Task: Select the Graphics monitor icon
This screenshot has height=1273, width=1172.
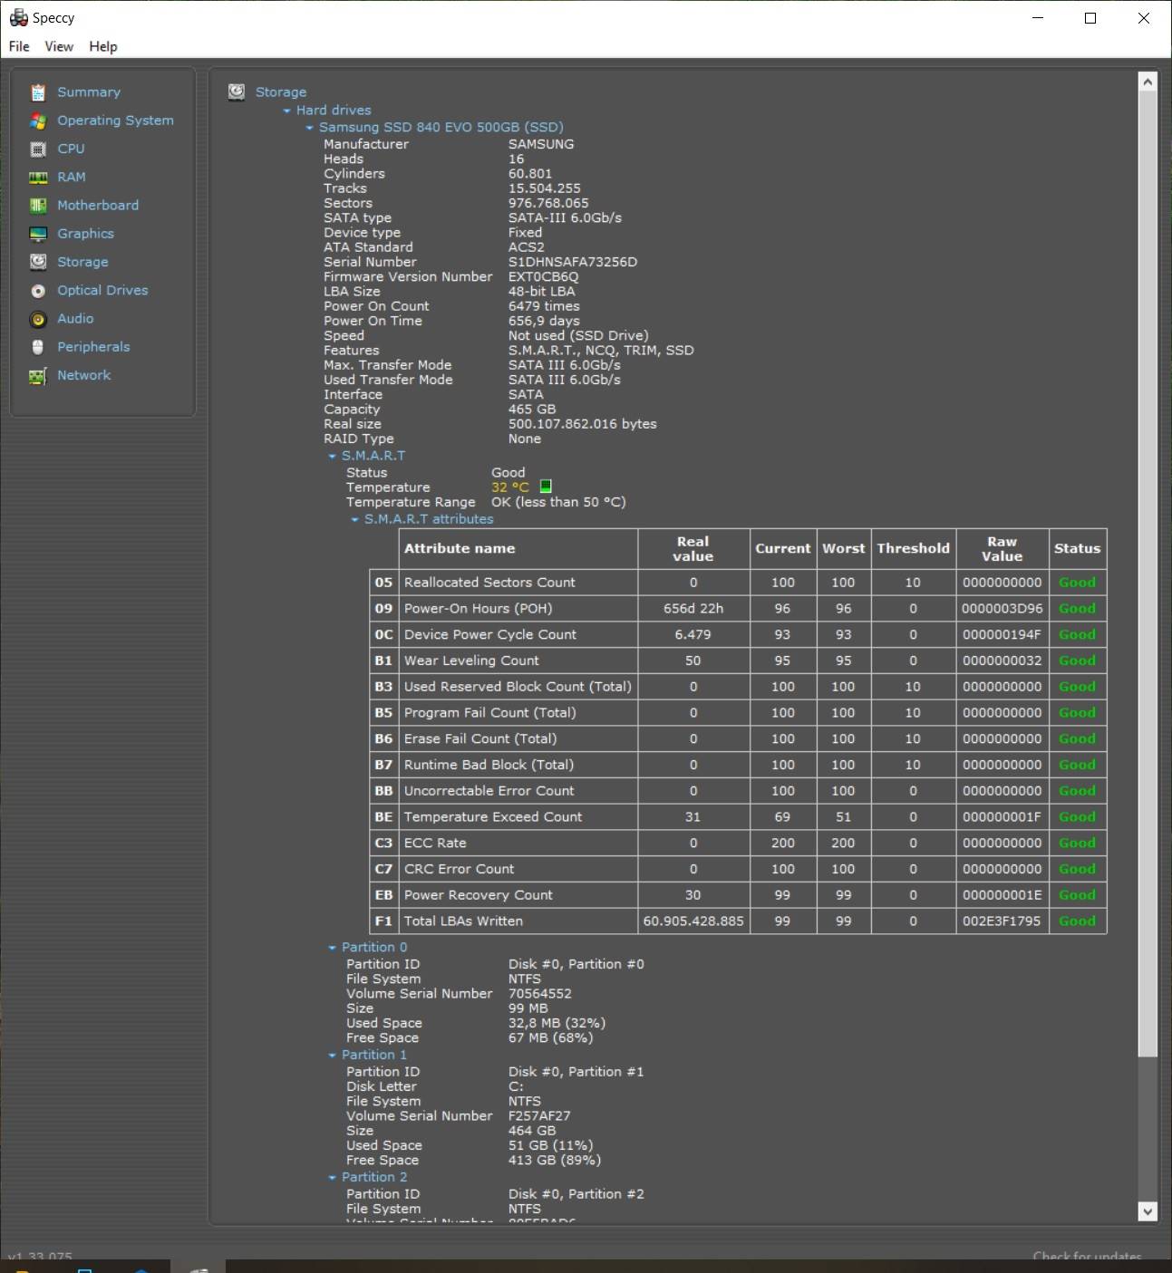Action: 38,234
